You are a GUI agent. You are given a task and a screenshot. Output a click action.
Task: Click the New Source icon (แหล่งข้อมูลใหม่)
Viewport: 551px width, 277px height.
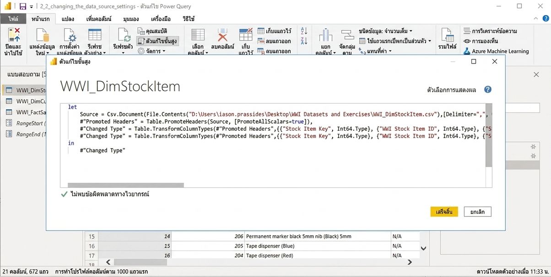pos(42,36)
